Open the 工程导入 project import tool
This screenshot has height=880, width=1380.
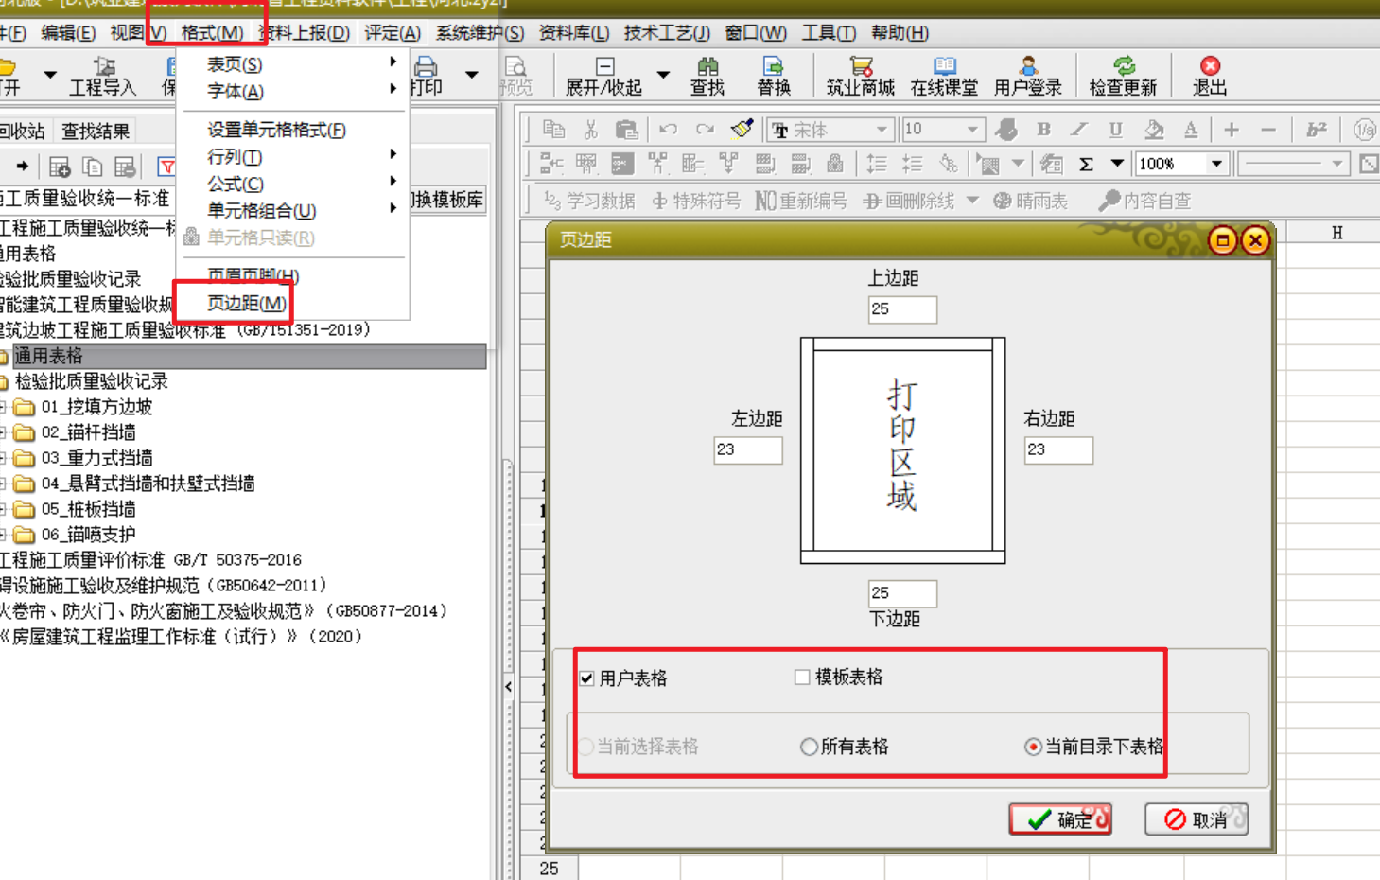click(103, 77)
